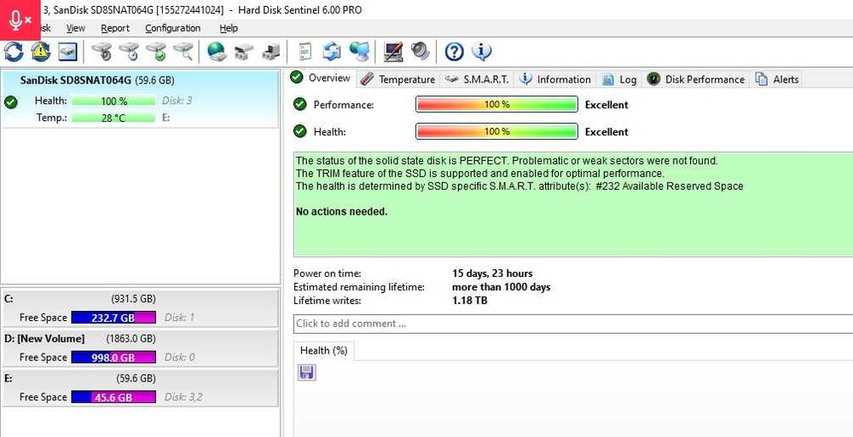This screenshot has height=437, width=853.
Task: Click the 'Click to add comment' field
Action: coord(573,324)
